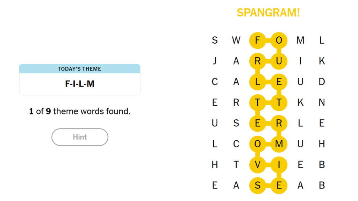This screenshot has width=358, height=201.
Task: Select the highlighted I in the spangram
Action: coord(279,164)
